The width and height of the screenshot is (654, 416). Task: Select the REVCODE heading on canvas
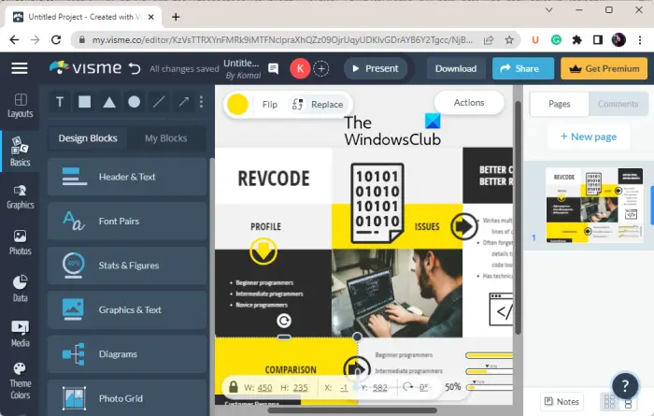coord(274,179)
